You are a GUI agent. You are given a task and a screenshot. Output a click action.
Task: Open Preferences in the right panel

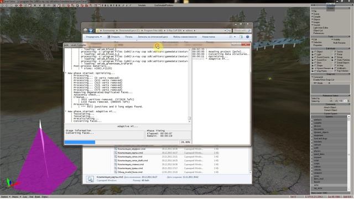point(319,33)
